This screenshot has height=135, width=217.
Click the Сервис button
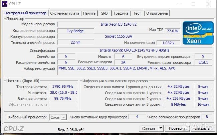pyautogui.click(x=148, y=129)
